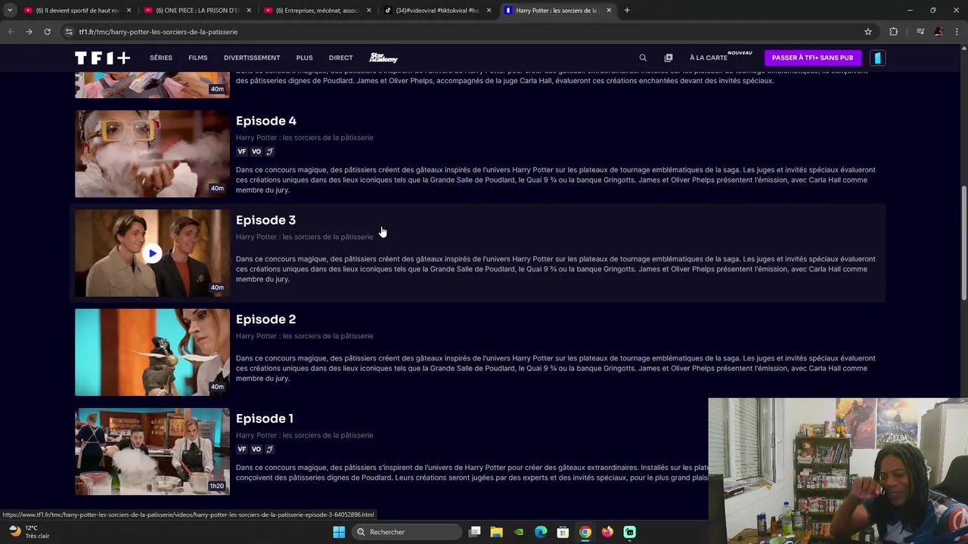
Task: Open the SÉRIES menu
Action: [161, 57]
